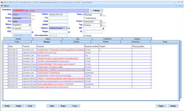This screenshot has height=111, width=184.
Task: Click the Anuluj button
Action: click(x=173, y=106)
